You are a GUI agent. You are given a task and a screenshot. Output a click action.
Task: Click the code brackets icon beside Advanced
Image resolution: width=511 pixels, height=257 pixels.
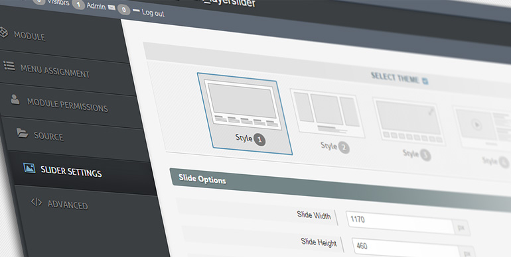(x=36, y=202)
